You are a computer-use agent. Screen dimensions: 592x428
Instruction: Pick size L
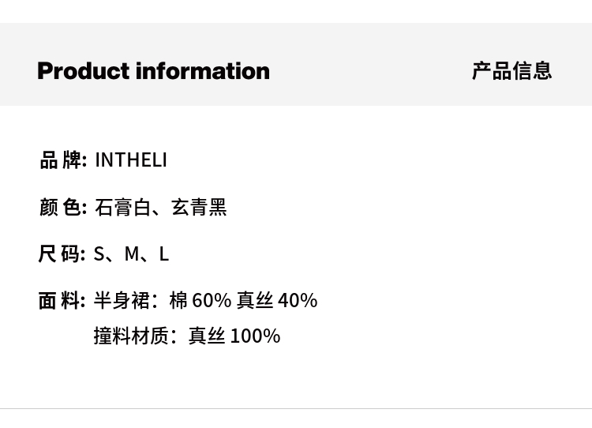164,254
